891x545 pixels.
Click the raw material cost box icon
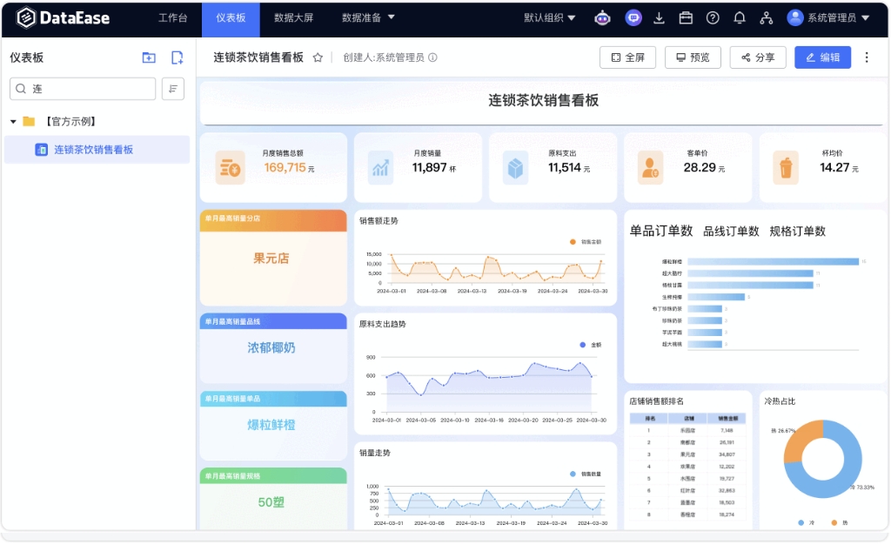tap(515, 168)
